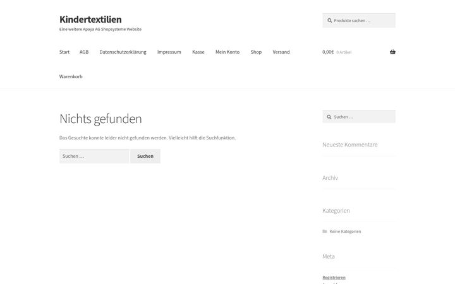Click the Suchen button
Screen dimensions: 455x284
tap(145, 157)
